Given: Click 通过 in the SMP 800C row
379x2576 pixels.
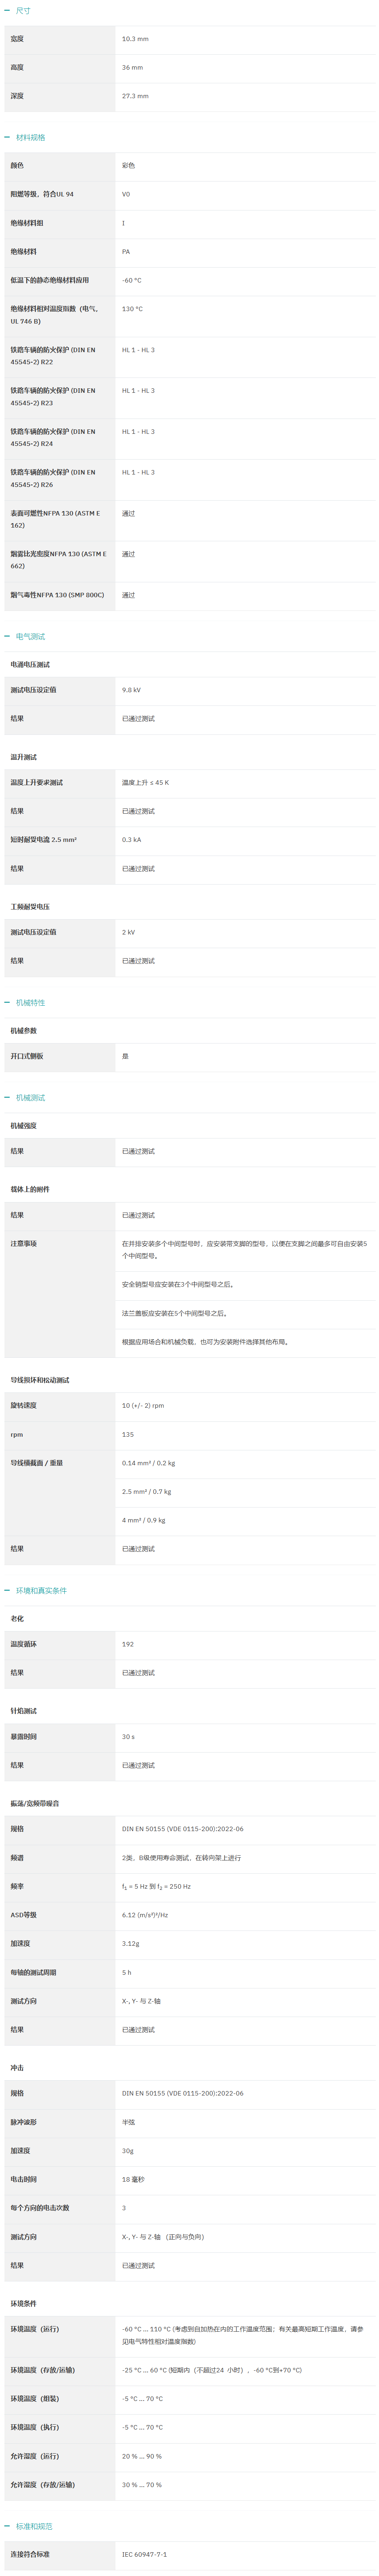Looking at the screenshot, I should click(x=128, y=595).
